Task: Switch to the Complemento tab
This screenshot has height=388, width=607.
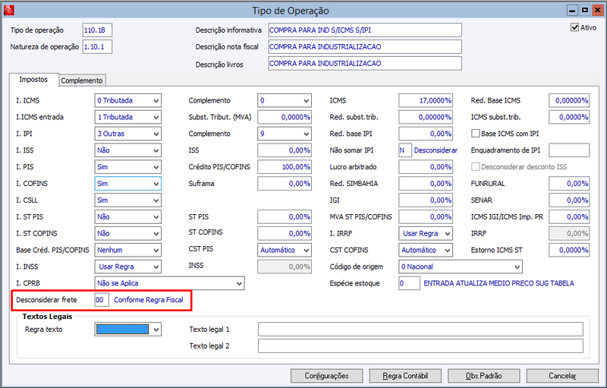Action: [82, 80]
